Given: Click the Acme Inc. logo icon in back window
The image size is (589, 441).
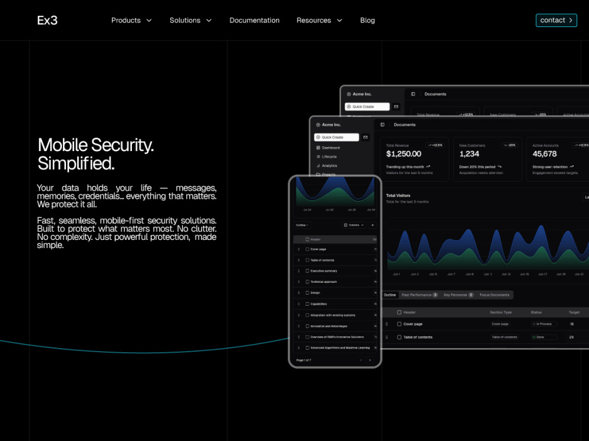Looking at the screenshot, I should [x=349, y=94].
